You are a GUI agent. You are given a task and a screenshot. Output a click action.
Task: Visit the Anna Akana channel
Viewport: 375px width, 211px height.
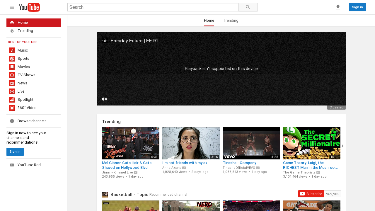(172, 168)
